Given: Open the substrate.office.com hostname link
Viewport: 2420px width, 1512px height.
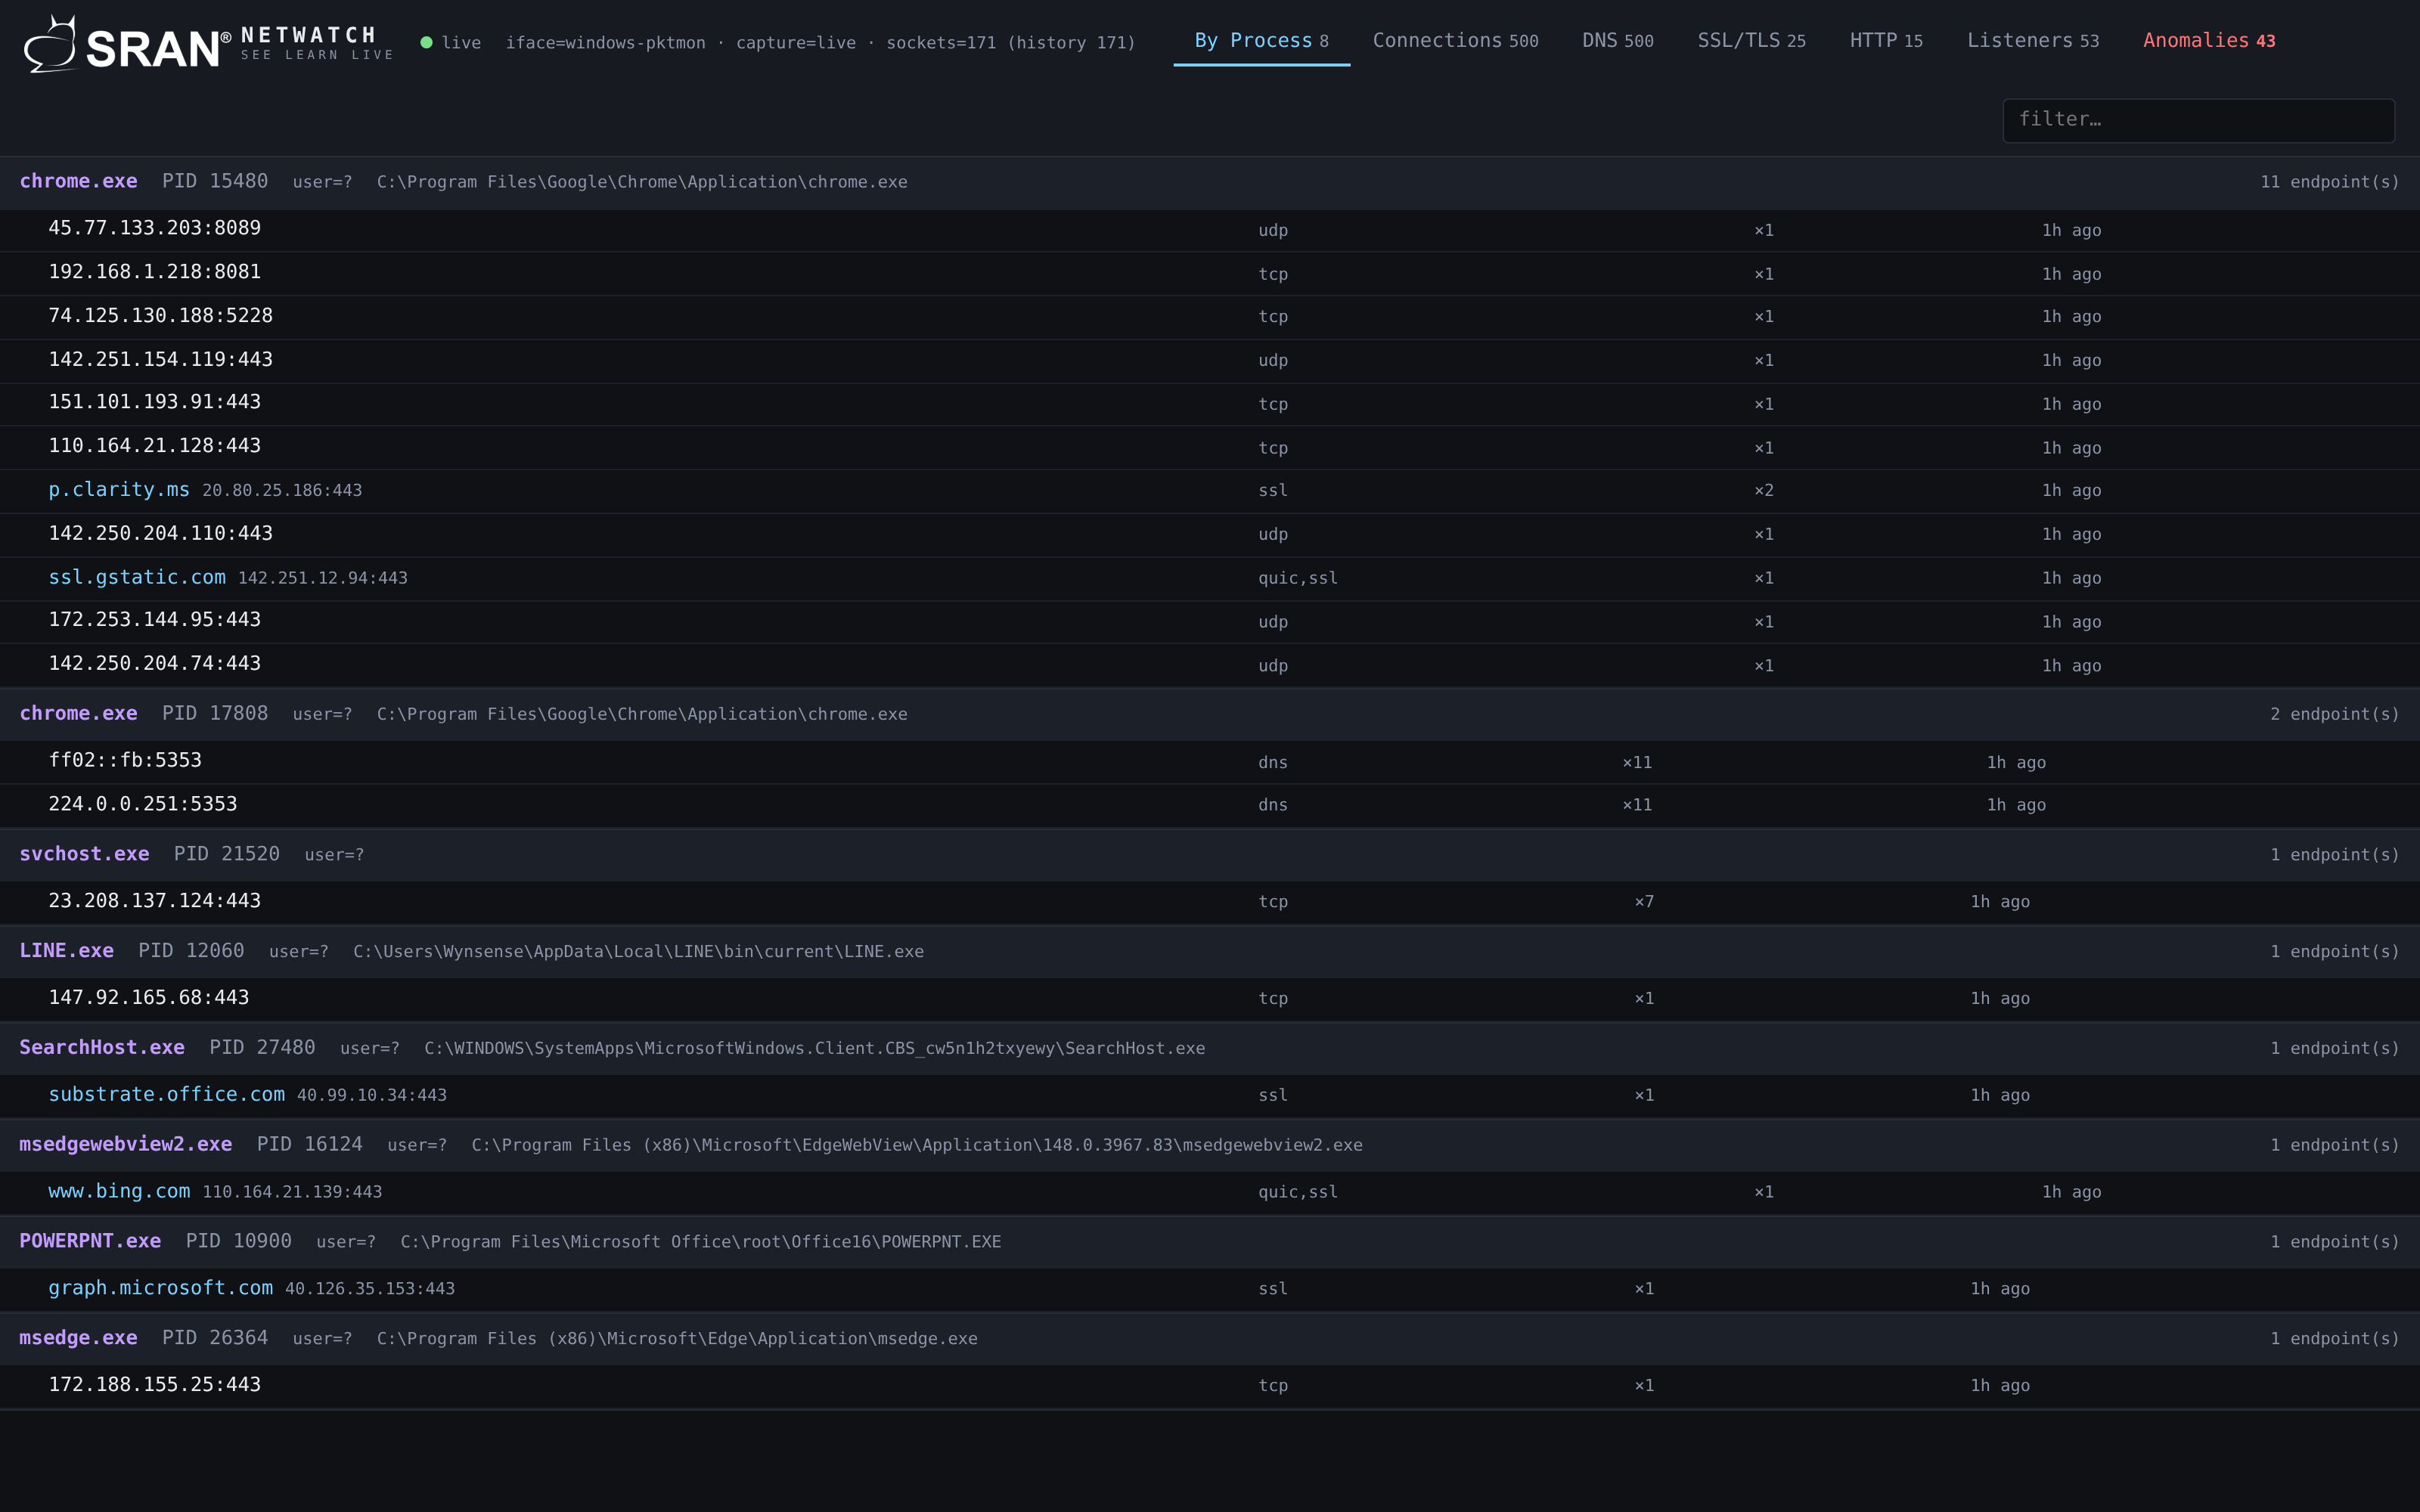Looking at the screenshot, I should coord(167,1095).
